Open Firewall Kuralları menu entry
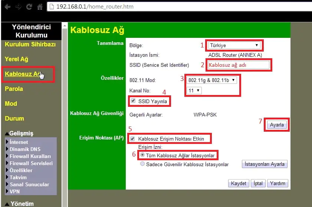 coord(30,156)
